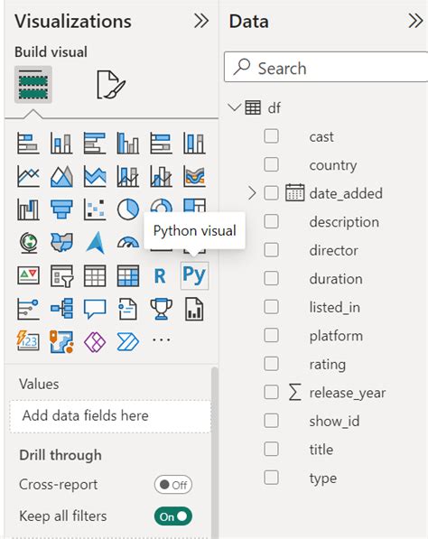Pick the 100% stacked bar chart visual
Image resolution: width=428 pixels, height=539 pixels.
click(161, 143)
